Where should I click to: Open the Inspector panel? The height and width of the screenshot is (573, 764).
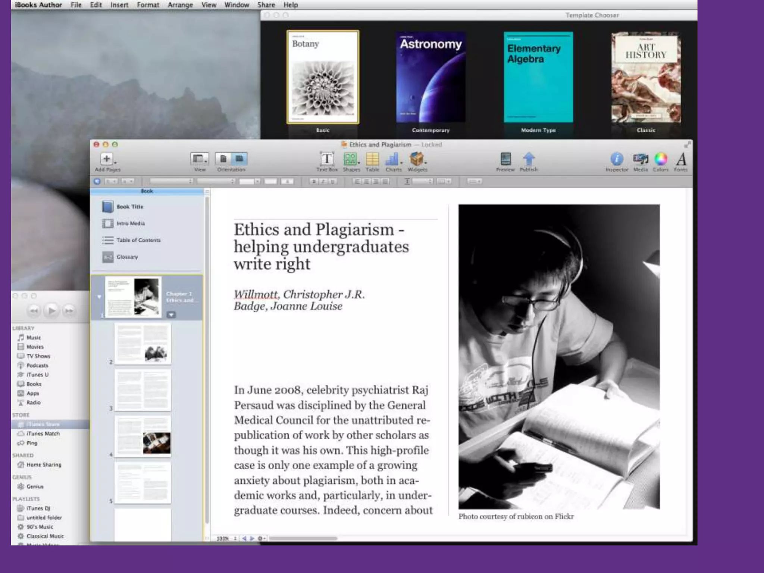pos(617,159)
